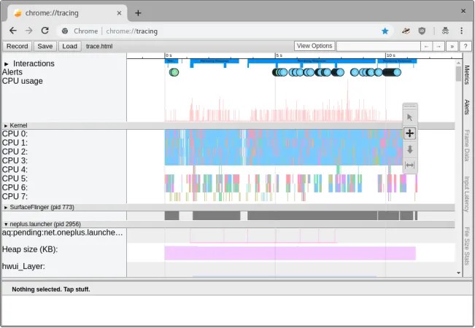The width and height of the screenshot is (475, 328).
Task: Click the trace.html file name
Action: click(99, 47)
